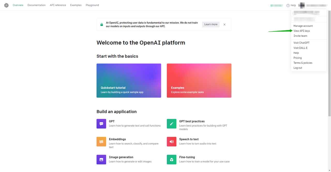Click Log out in account menu
The height and width of the screenshot is (172, 331).
(x=298, y=68)
